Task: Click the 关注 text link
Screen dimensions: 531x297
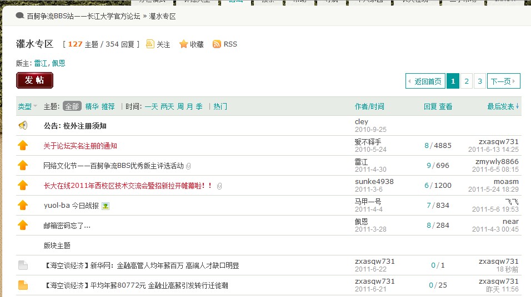Action: [x=163, y=44]
